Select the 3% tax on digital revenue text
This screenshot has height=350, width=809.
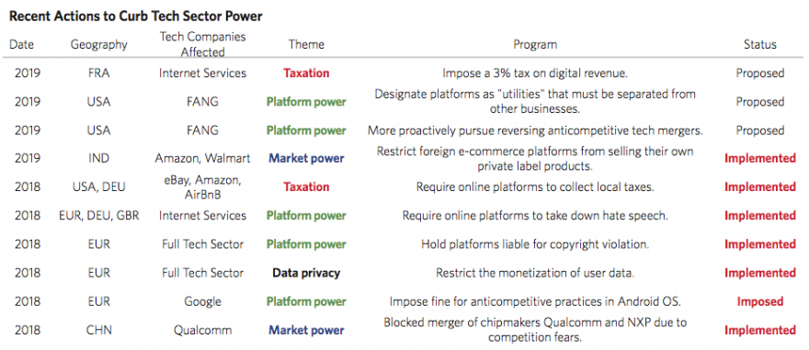click(534, 73)
